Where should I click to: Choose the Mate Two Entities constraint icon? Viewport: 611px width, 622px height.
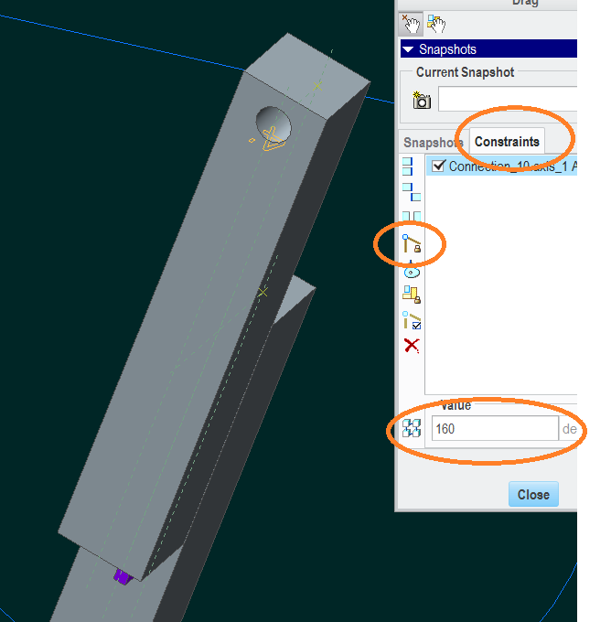pyautogui.click(x=412, y=192)
